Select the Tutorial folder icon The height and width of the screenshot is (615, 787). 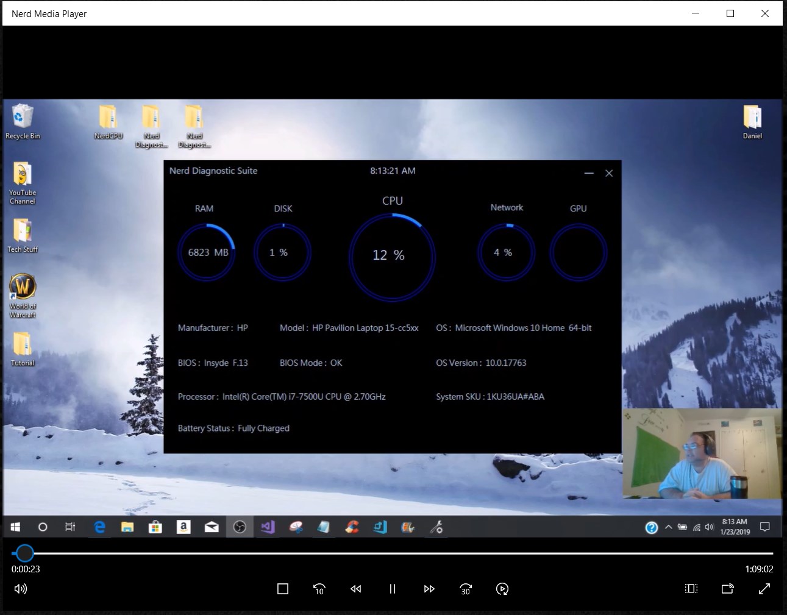(x=23, y=349)
